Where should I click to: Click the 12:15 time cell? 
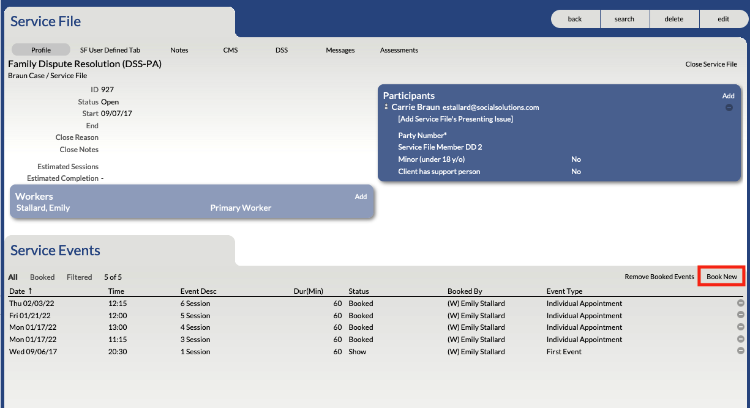[x=118, y=304]
